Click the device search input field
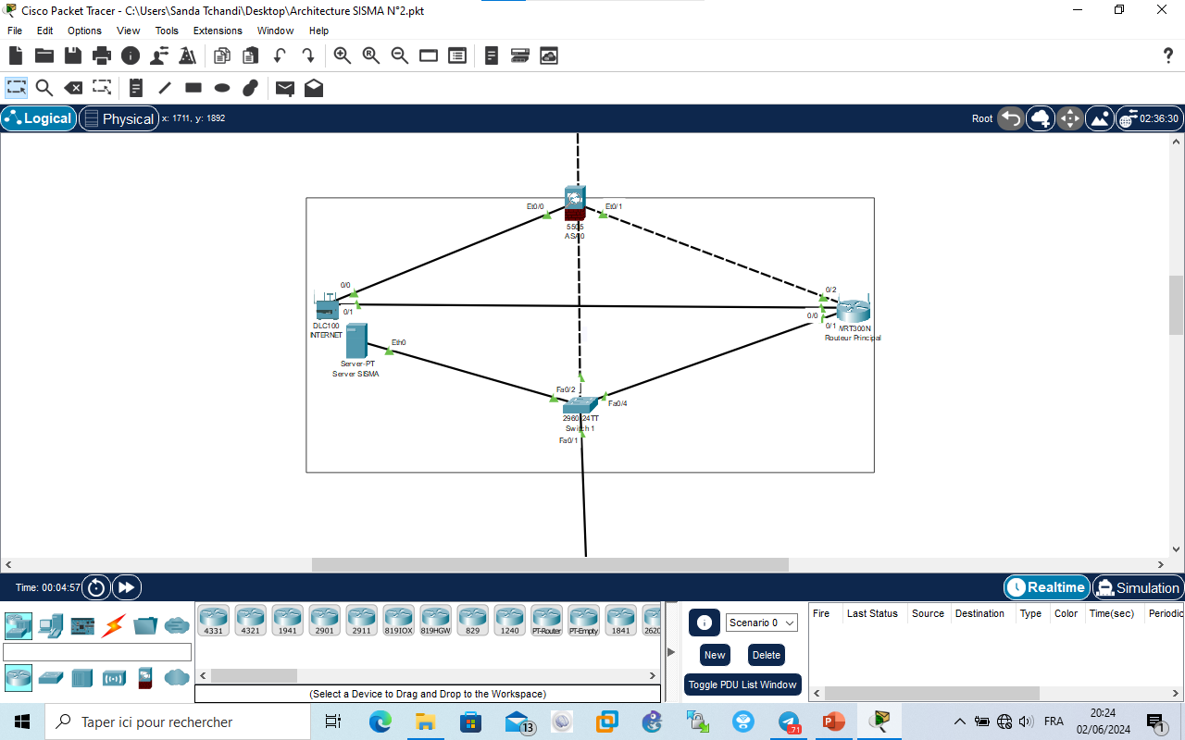 [97, 652]
